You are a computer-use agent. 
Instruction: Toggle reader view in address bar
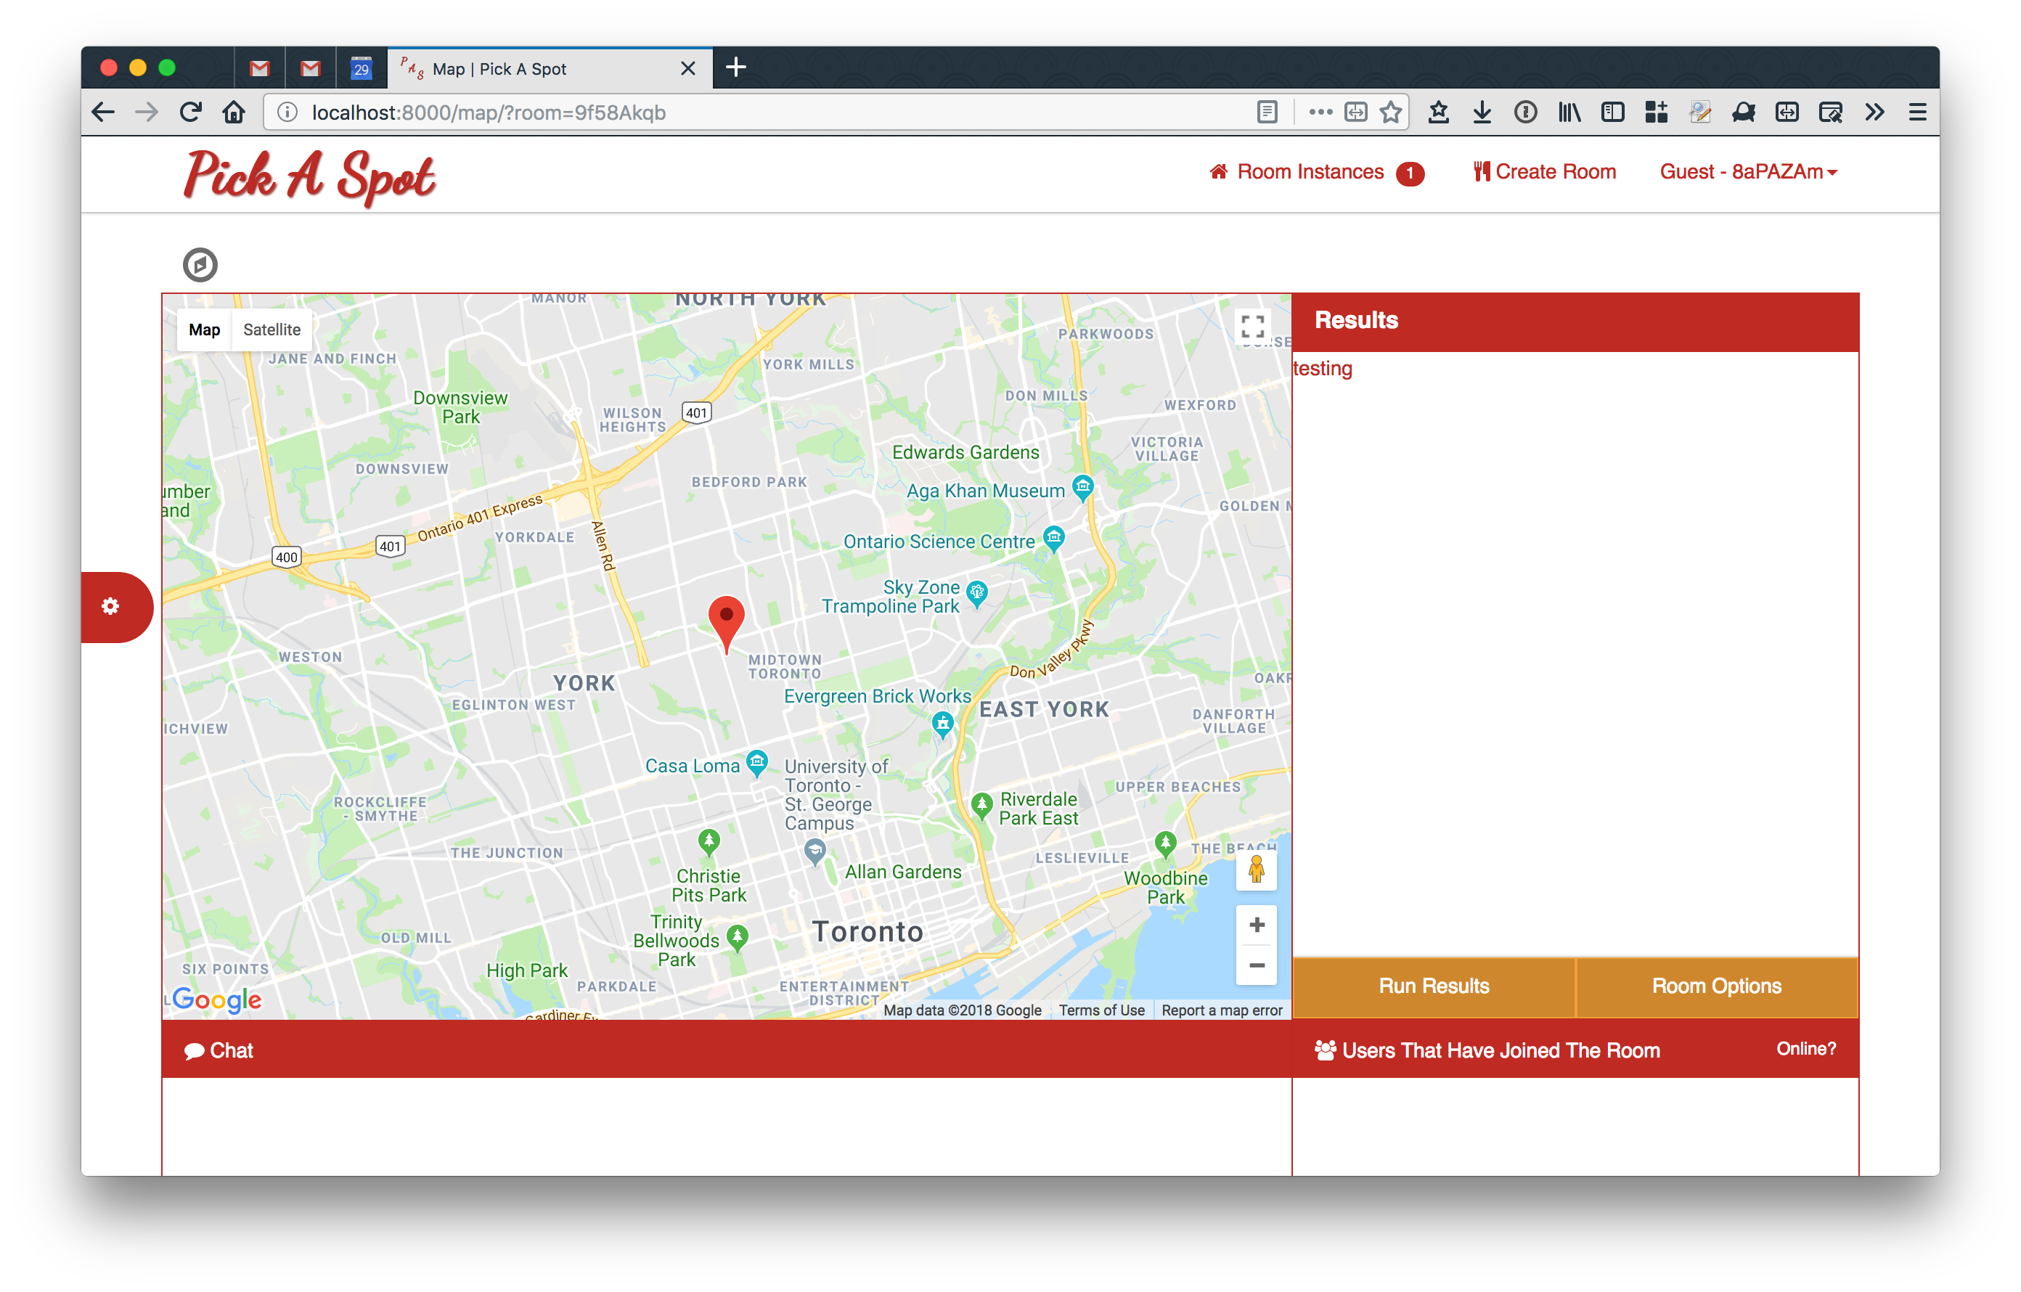coord(1267,113)
